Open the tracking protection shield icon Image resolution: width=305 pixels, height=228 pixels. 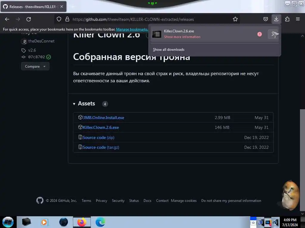59,19
